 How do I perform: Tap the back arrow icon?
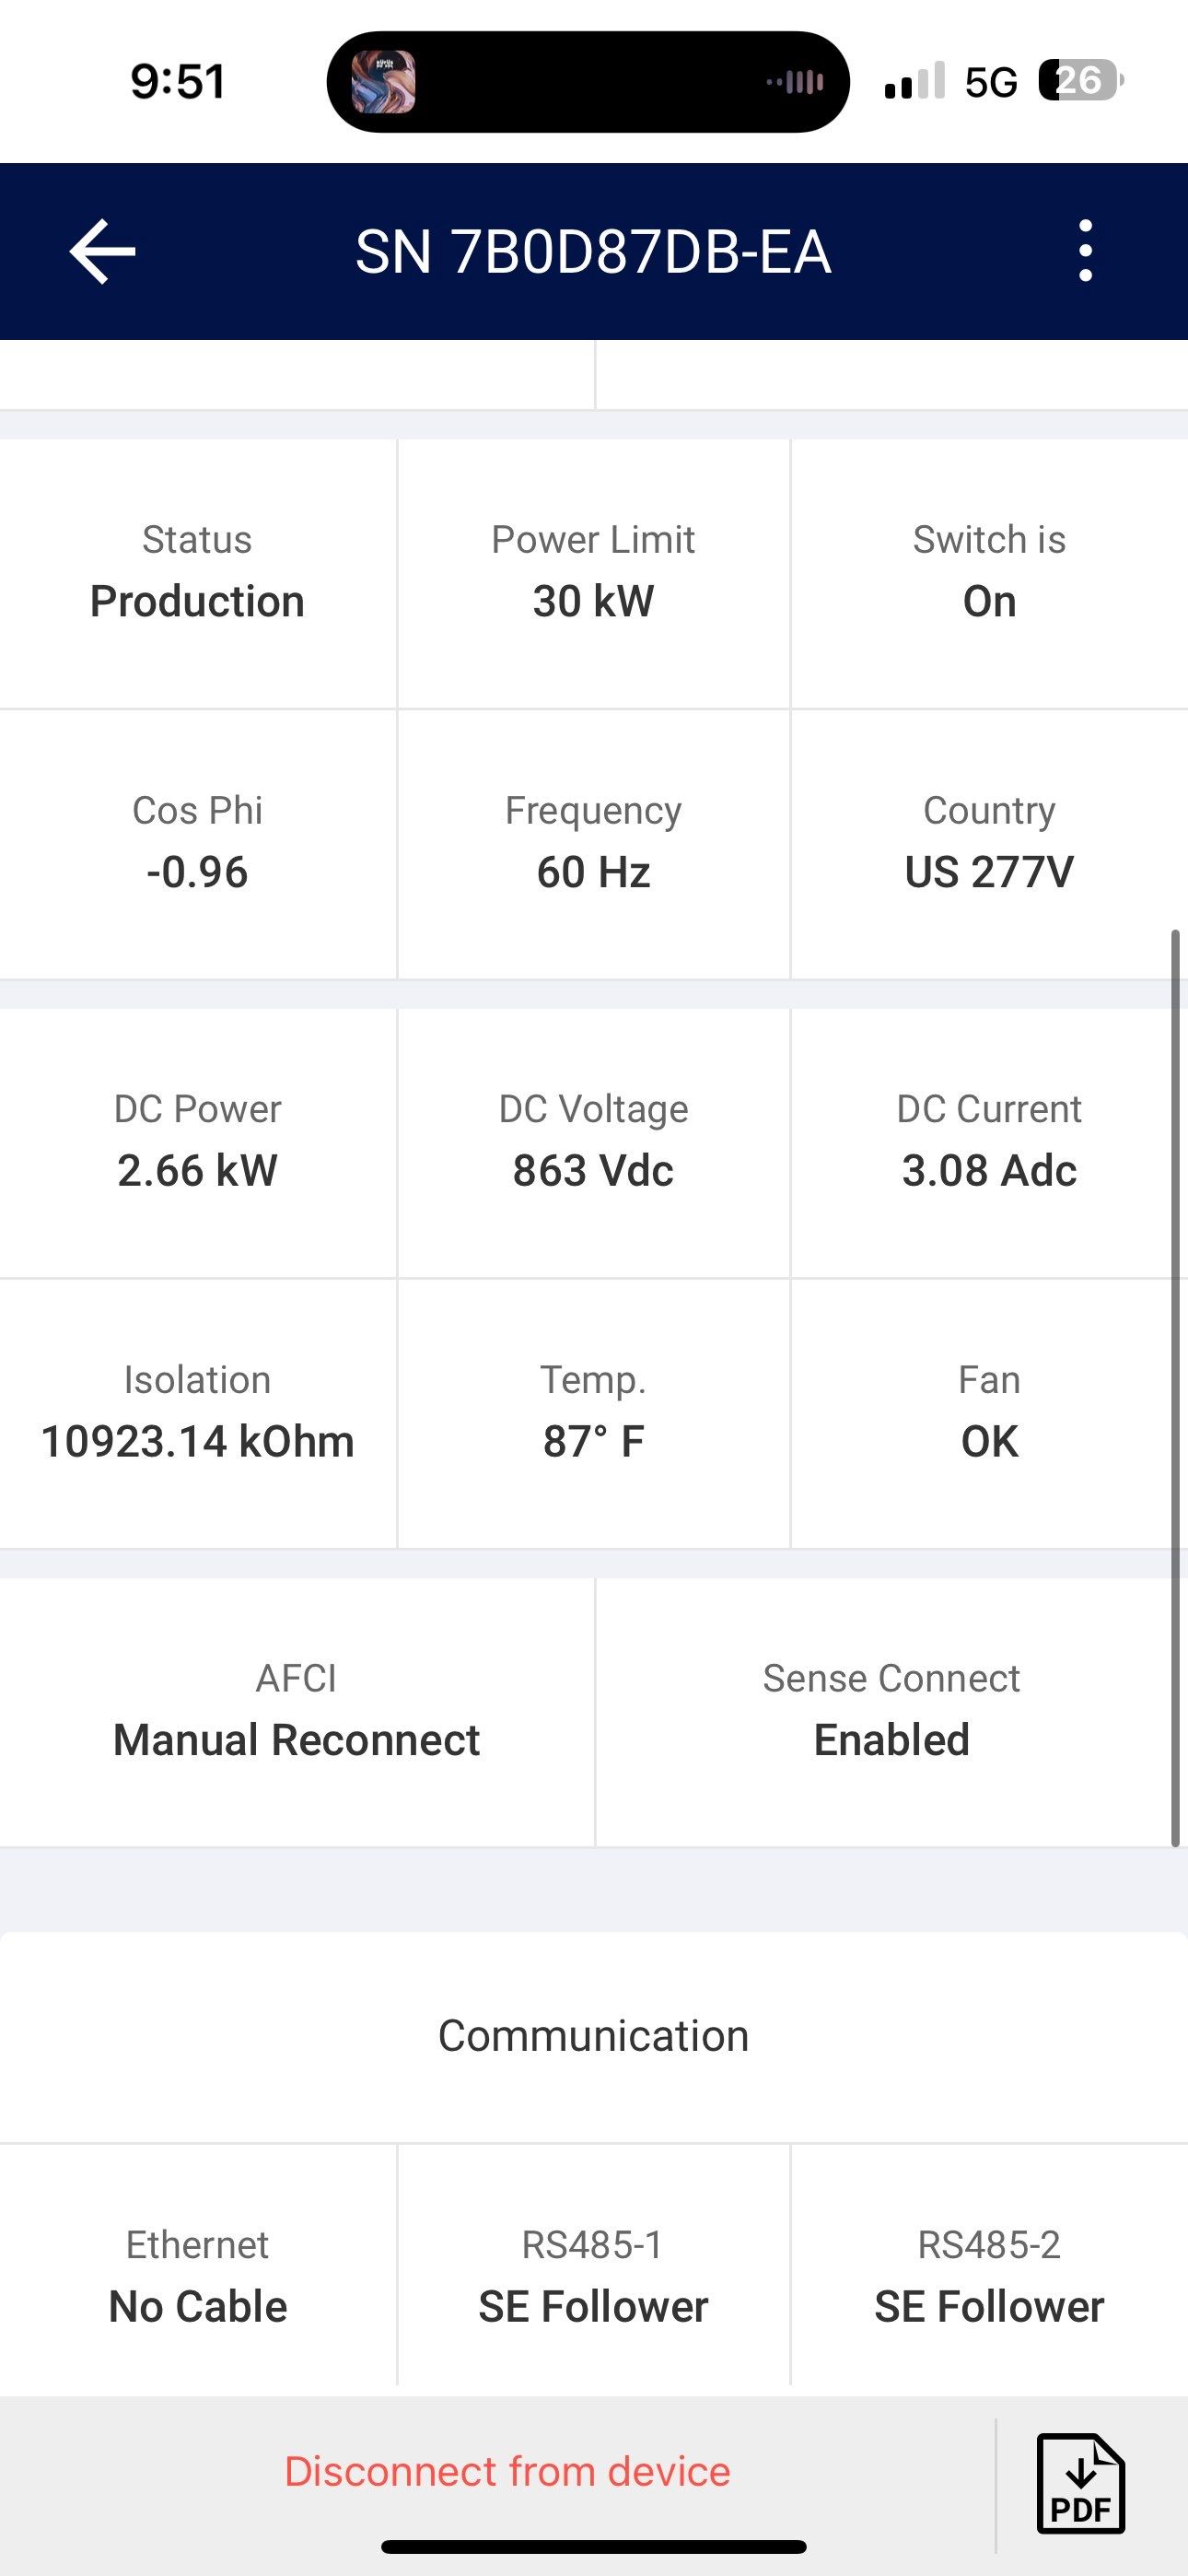point(102,251)
